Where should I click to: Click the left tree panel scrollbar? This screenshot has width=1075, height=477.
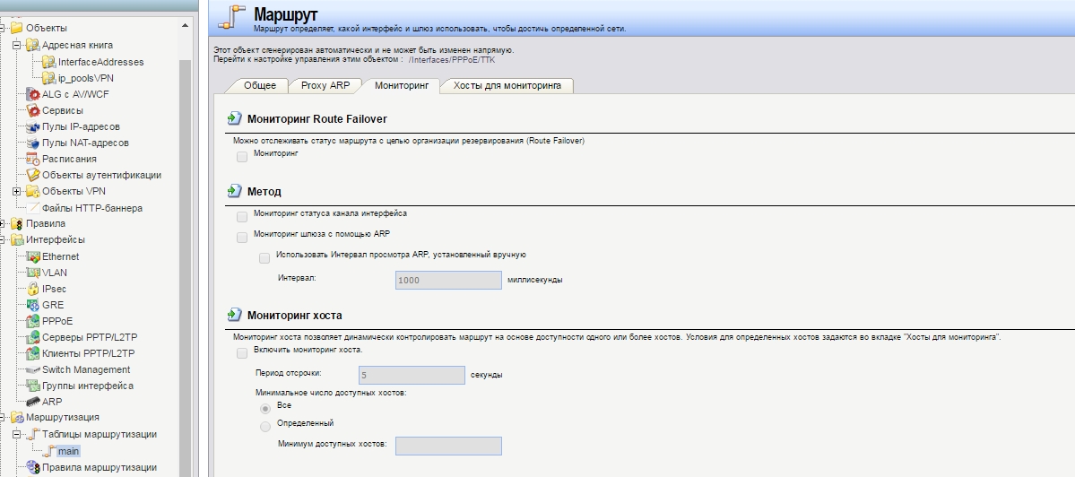185,267
